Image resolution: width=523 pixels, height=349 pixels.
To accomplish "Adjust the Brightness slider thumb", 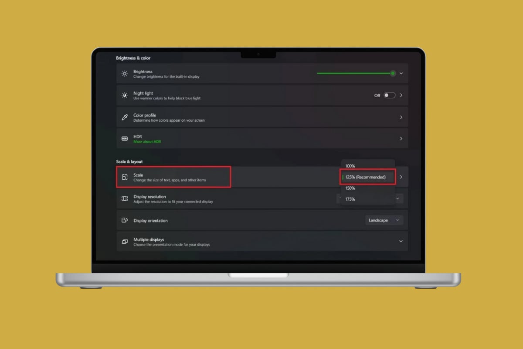I will point(393,73).
